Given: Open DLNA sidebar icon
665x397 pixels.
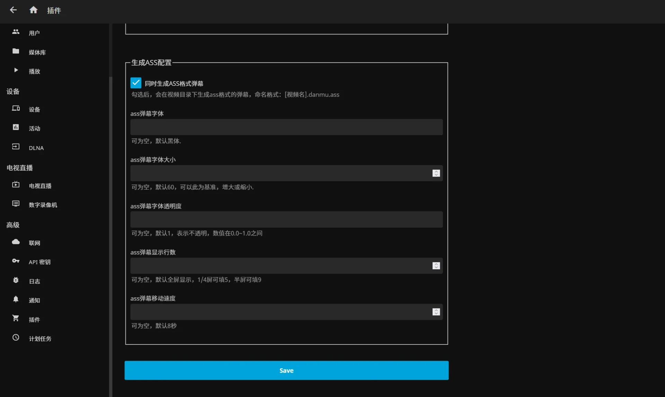Looking at the screenshot, I should tap(16, 147).
